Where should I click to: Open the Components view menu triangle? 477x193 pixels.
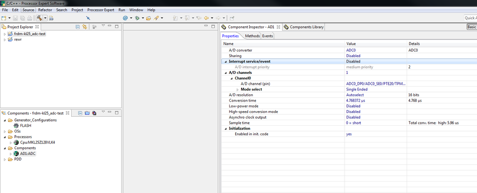point(103,112)
